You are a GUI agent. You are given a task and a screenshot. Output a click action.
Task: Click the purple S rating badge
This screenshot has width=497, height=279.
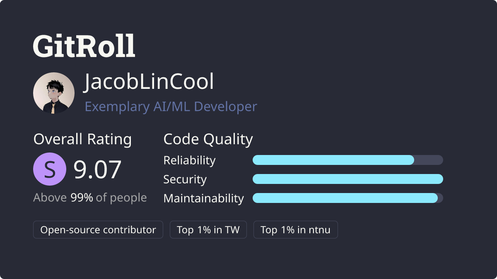[x=50, y=169]
